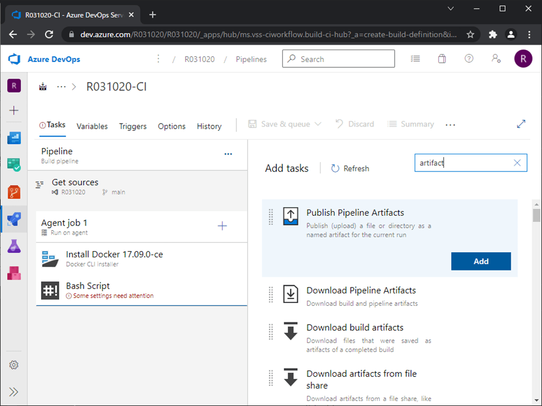
Task: Open Repos icon in left sidebar
Action: (14, 192)
